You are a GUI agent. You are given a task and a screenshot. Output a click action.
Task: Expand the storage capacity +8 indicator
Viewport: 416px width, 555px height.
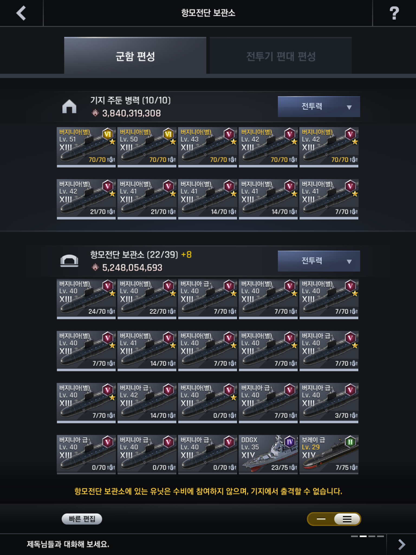[186, 254]
